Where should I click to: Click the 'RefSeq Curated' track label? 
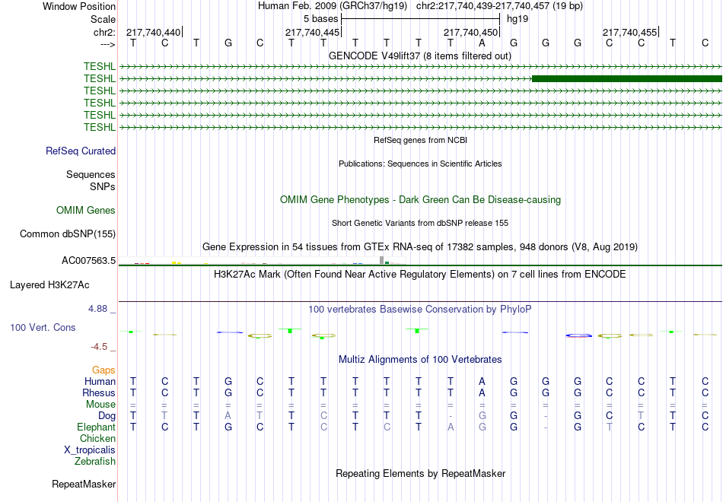81,151
